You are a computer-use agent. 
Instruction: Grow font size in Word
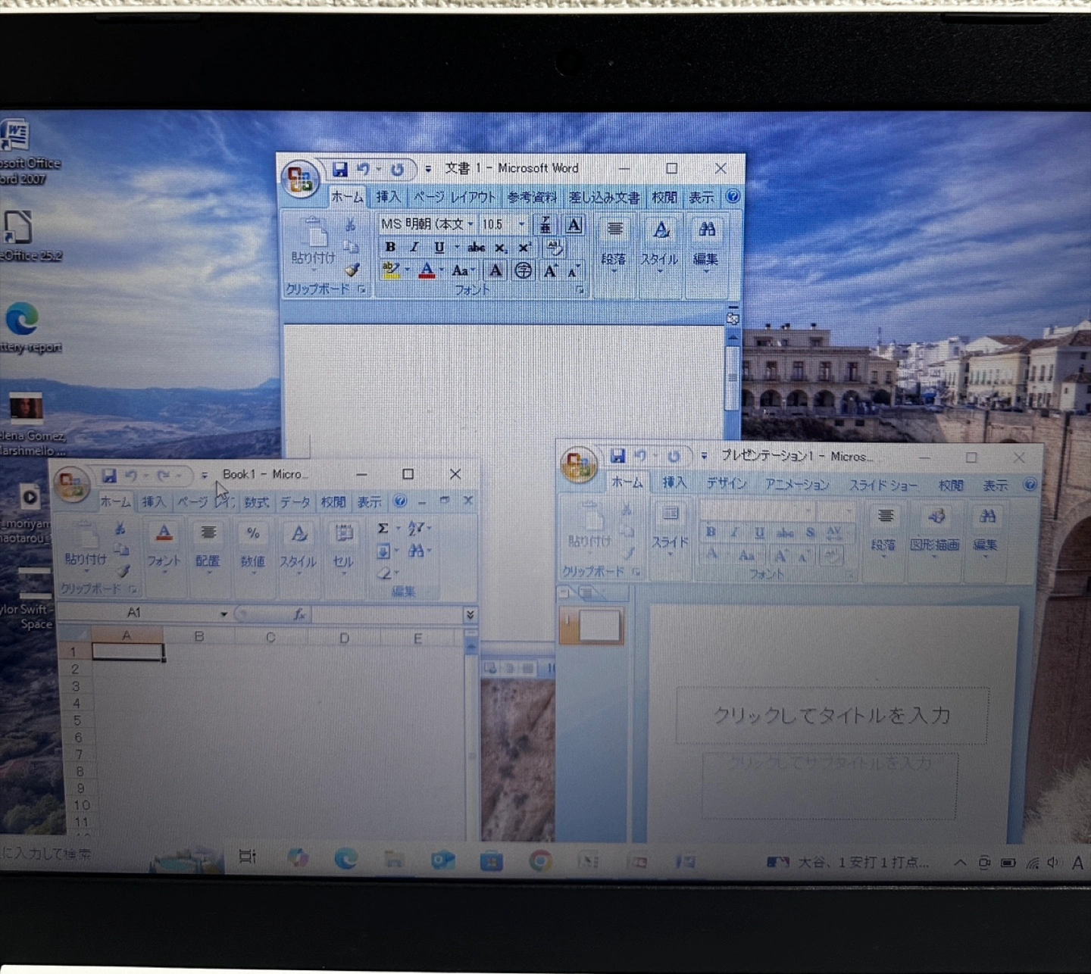click(x=551, y=270)
